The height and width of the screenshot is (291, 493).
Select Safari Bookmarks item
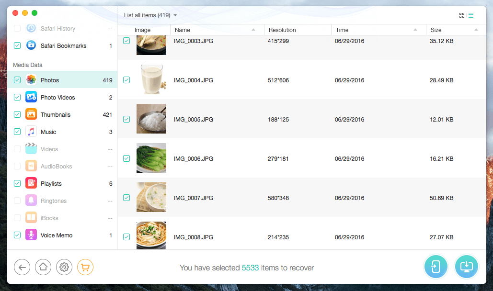click(x=63, y=45)
